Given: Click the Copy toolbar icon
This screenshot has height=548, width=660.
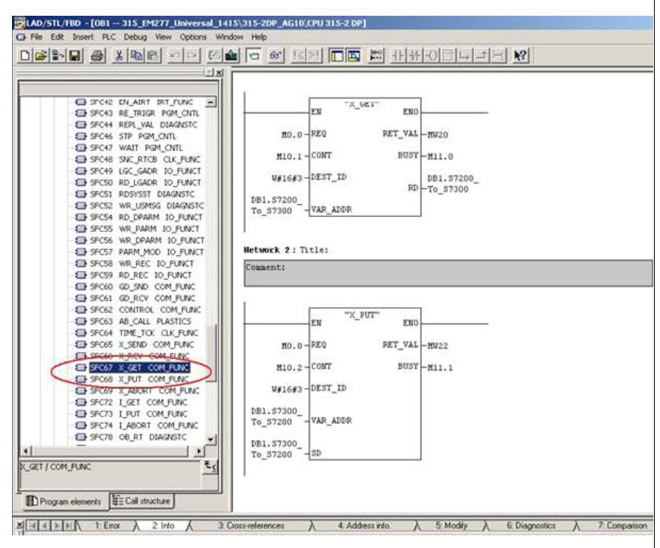Looking at the screenshot, I should [136, 55].
